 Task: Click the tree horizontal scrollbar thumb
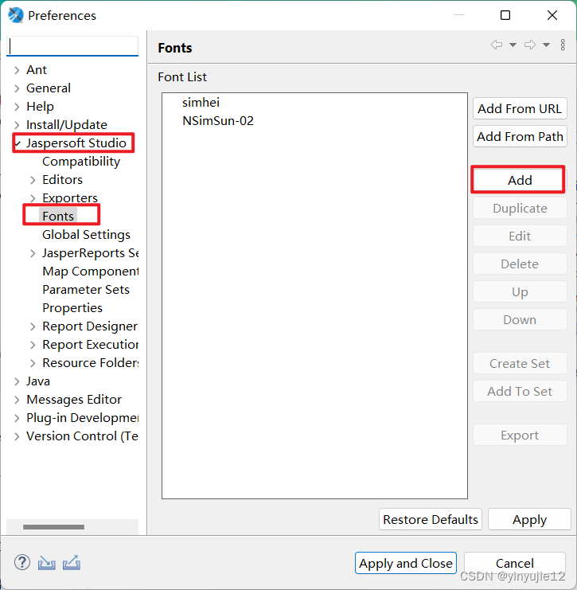click(53, 527)
